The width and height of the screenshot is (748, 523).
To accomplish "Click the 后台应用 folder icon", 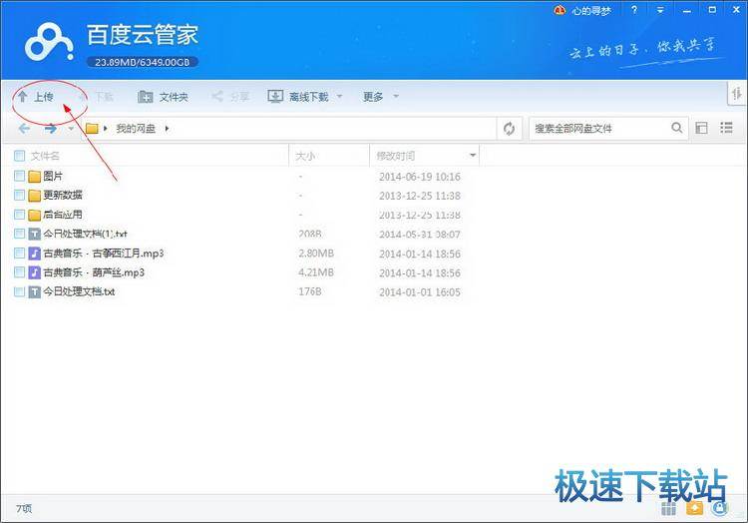I will pyautogui.click(x=34, y=215).
